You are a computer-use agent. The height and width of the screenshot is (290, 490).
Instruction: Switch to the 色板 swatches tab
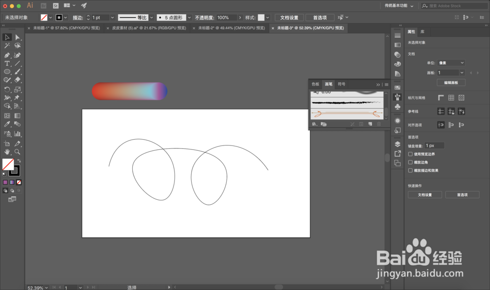click(x=315, y=84)
